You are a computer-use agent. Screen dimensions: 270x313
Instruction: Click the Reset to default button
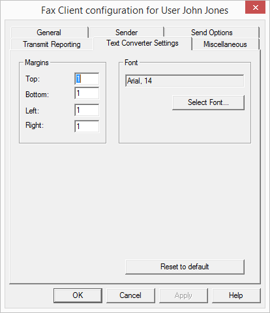click(x=185, y=267)
